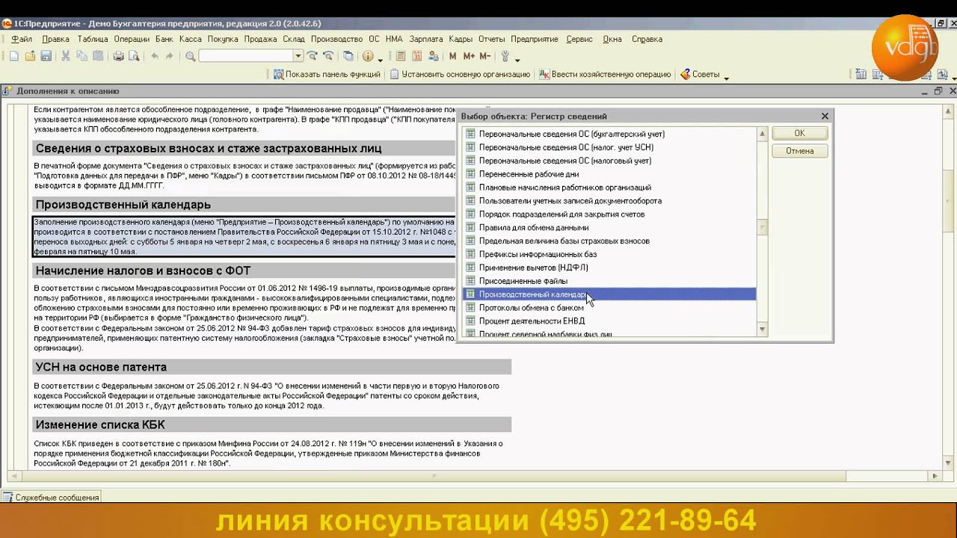The image size is (957, 538).
Task: Click the Find next icon
Action: [313, 56]
